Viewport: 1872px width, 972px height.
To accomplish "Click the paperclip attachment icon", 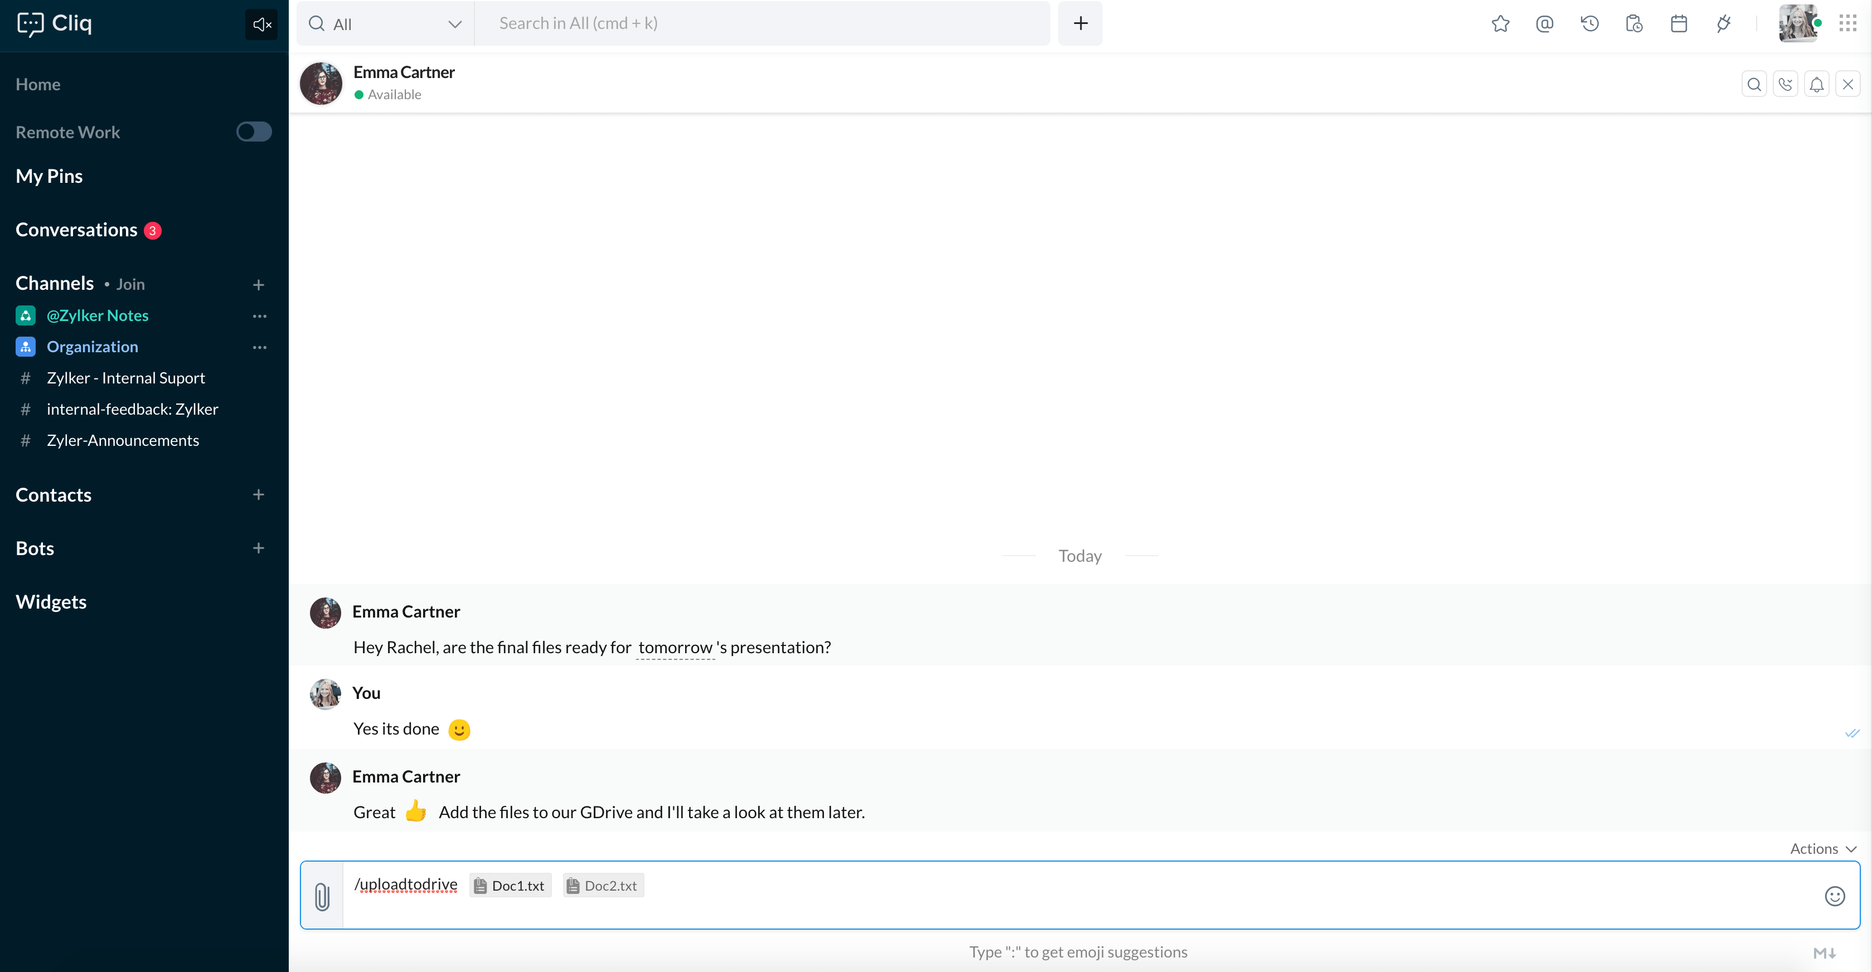I will click(322, 896).
